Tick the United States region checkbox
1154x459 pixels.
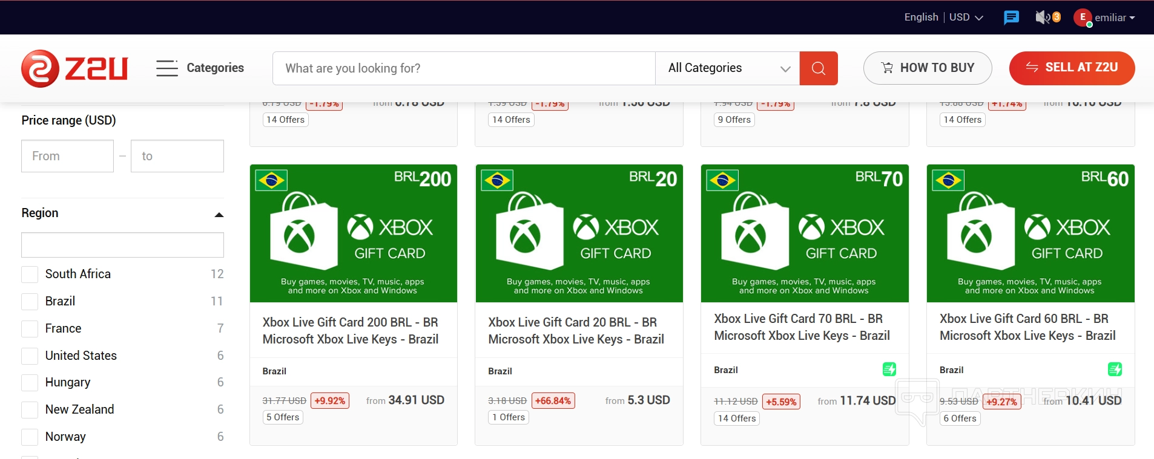tap(30, 356)
